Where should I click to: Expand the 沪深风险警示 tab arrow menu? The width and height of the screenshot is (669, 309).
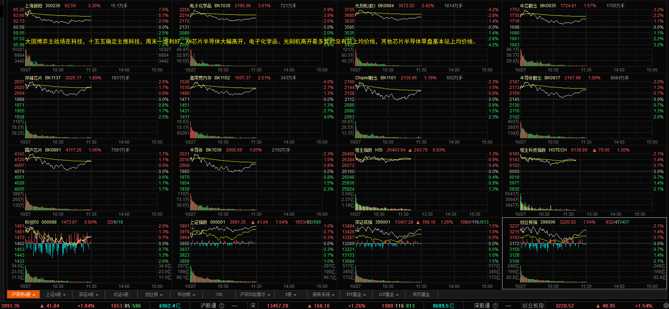(x=269, y=295)
